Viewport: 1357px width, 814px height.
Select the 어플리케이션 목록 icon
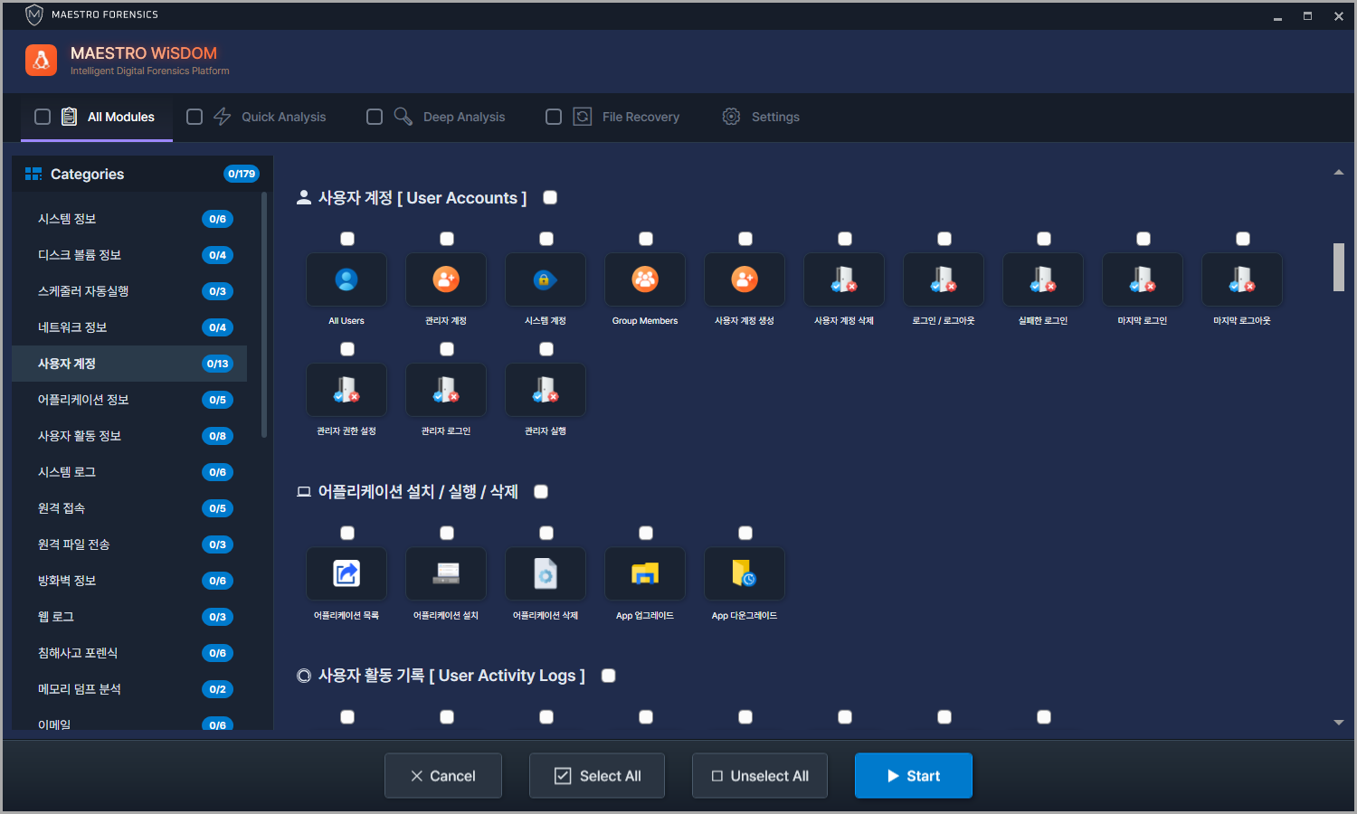pyautogui.click(x=346, y=573)
